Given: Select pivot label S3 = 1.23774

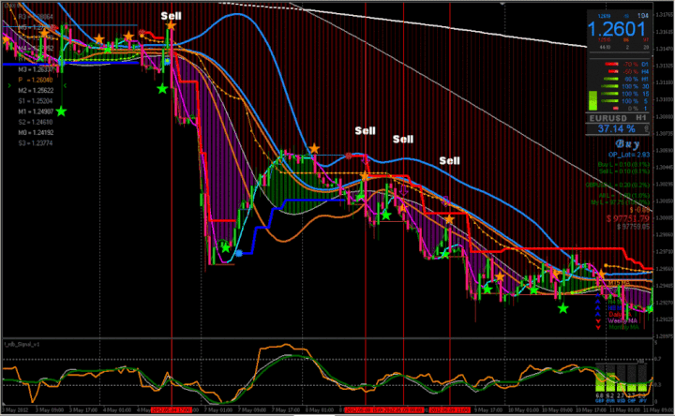Looking at the screenshot, I should point(36,143).
